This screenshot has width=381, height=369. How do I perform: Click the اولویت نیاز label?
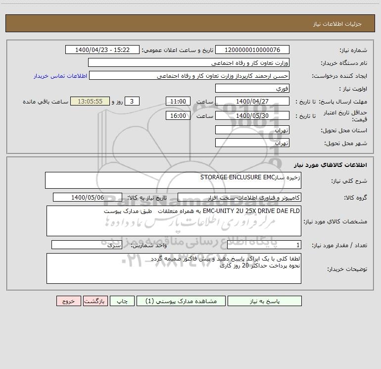(x=353, y=89)
